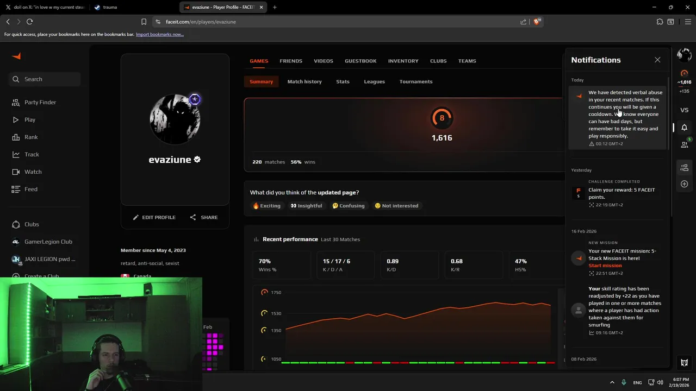
Task: Open the verbal abuse warning notification
Action: (x=617, y=117)
